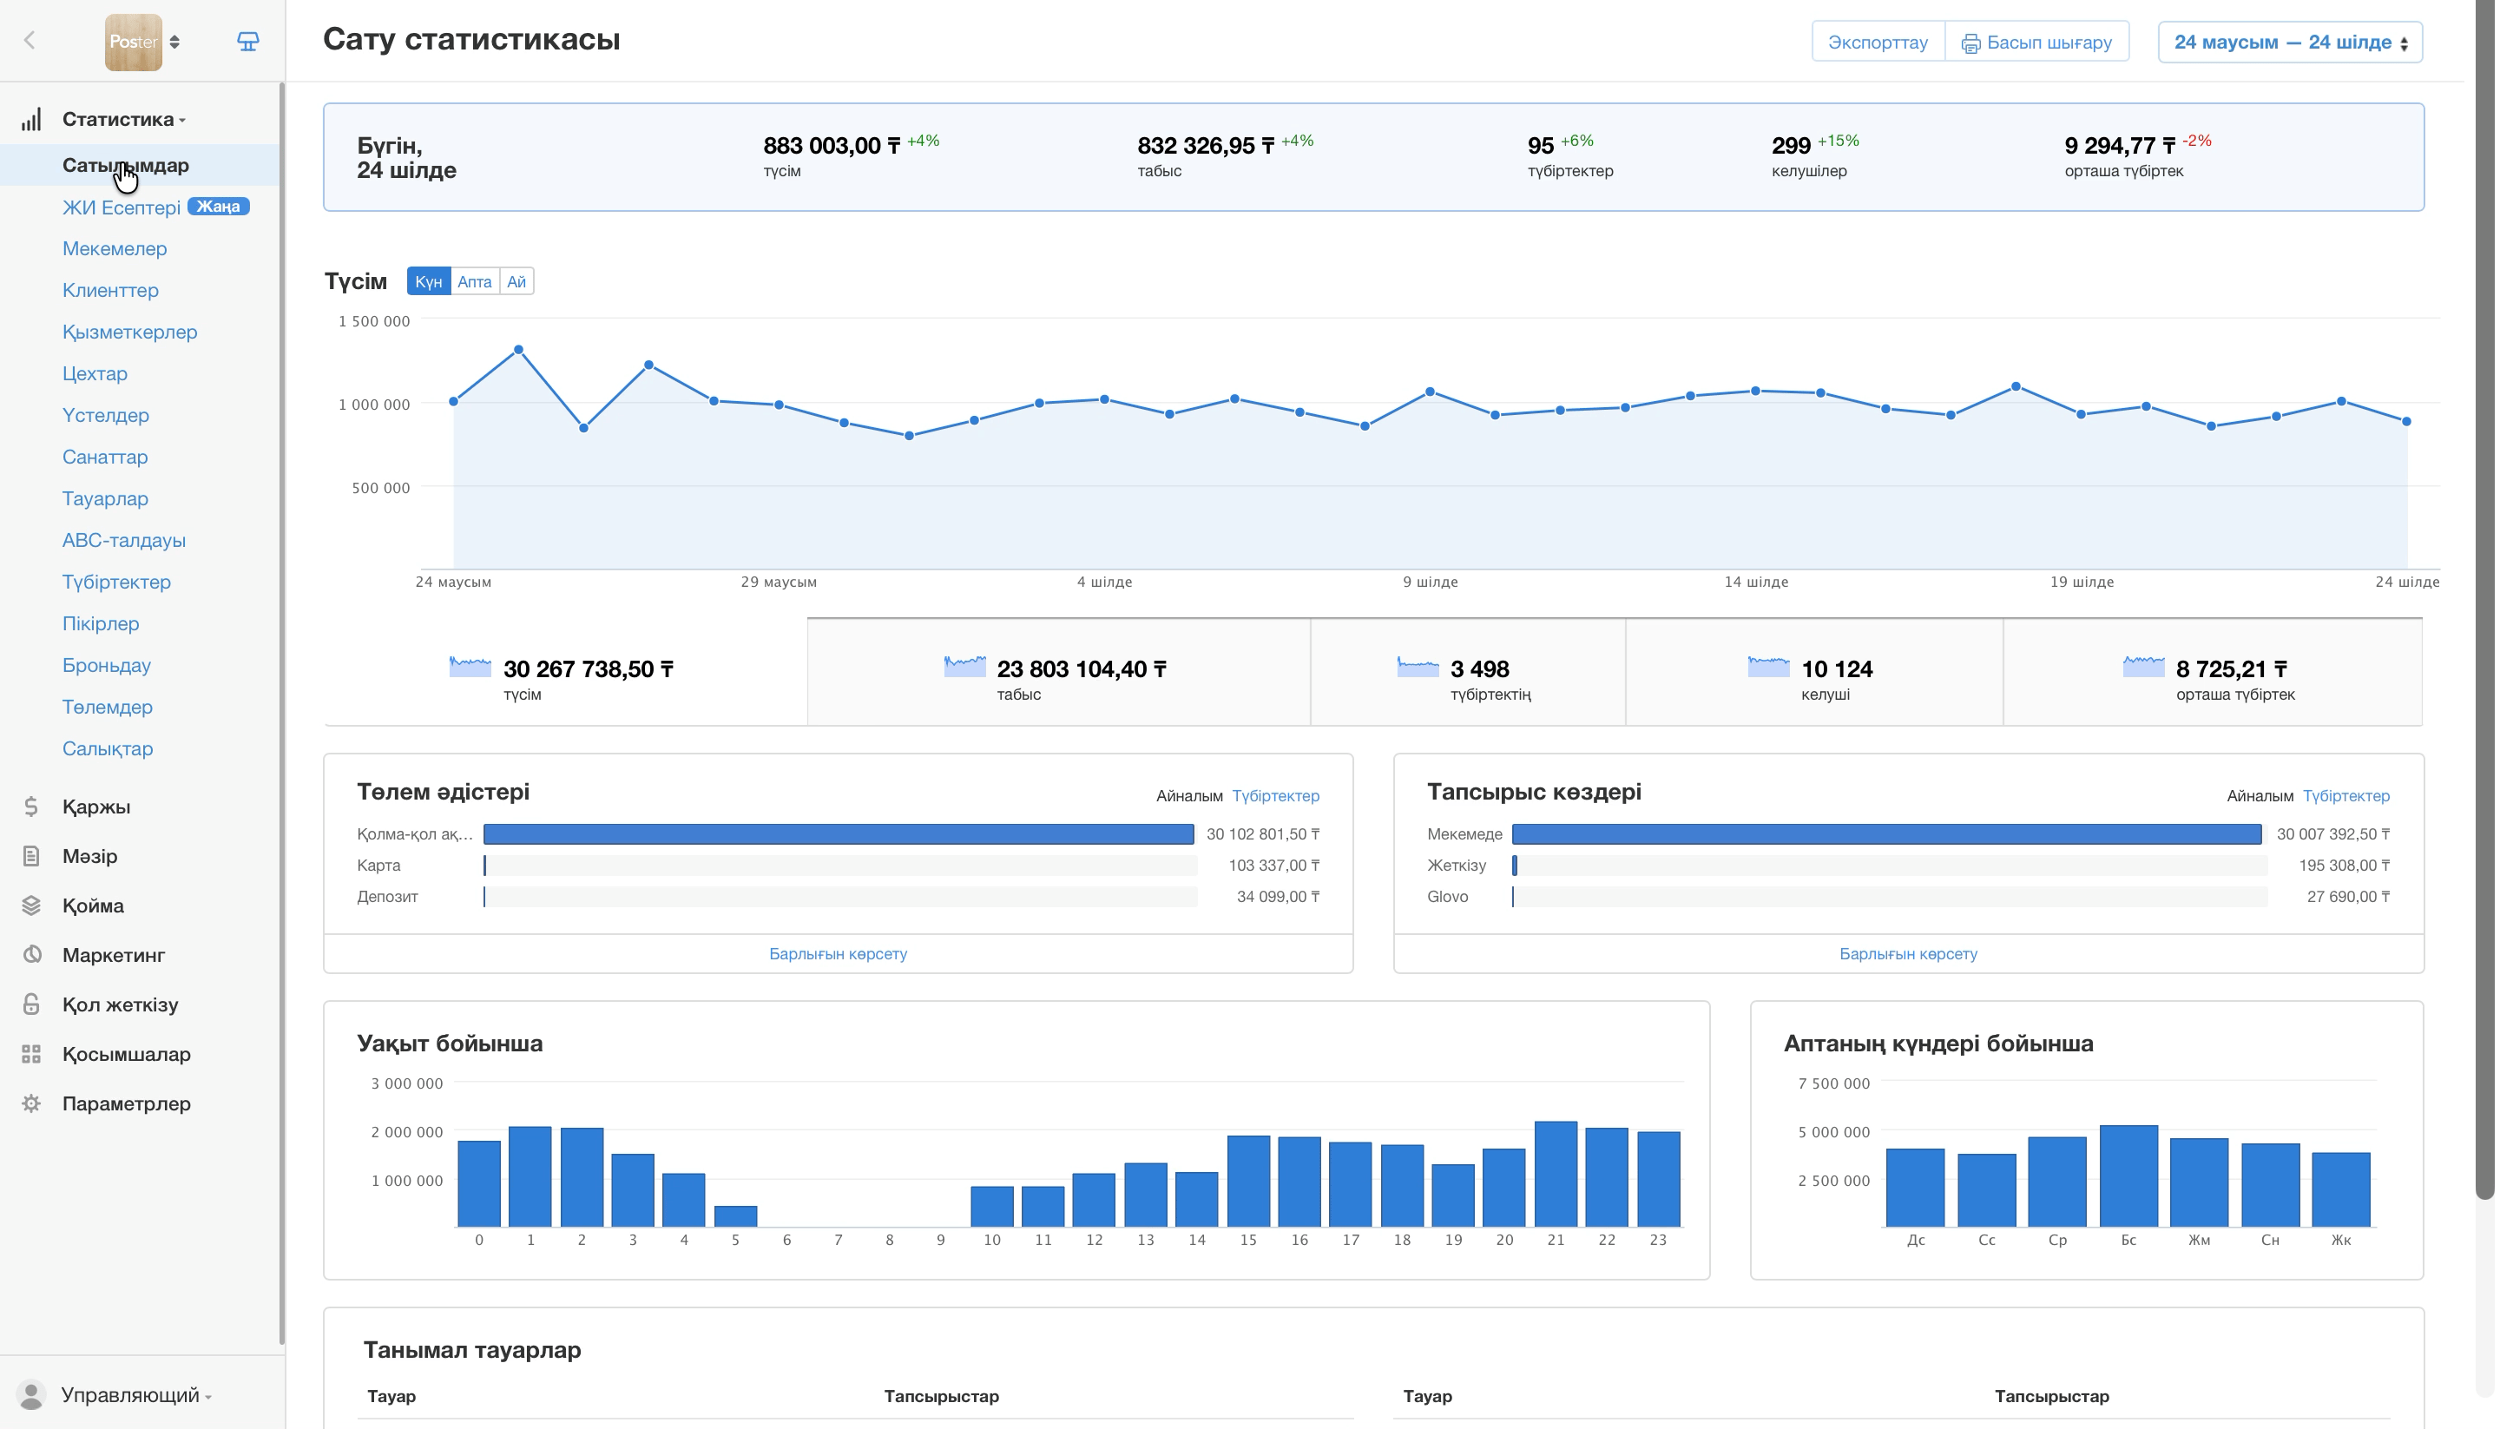This screenshot has width=2500, height=1429.
Task: Collapse the Статистика menu section
Action: [123, 120]
